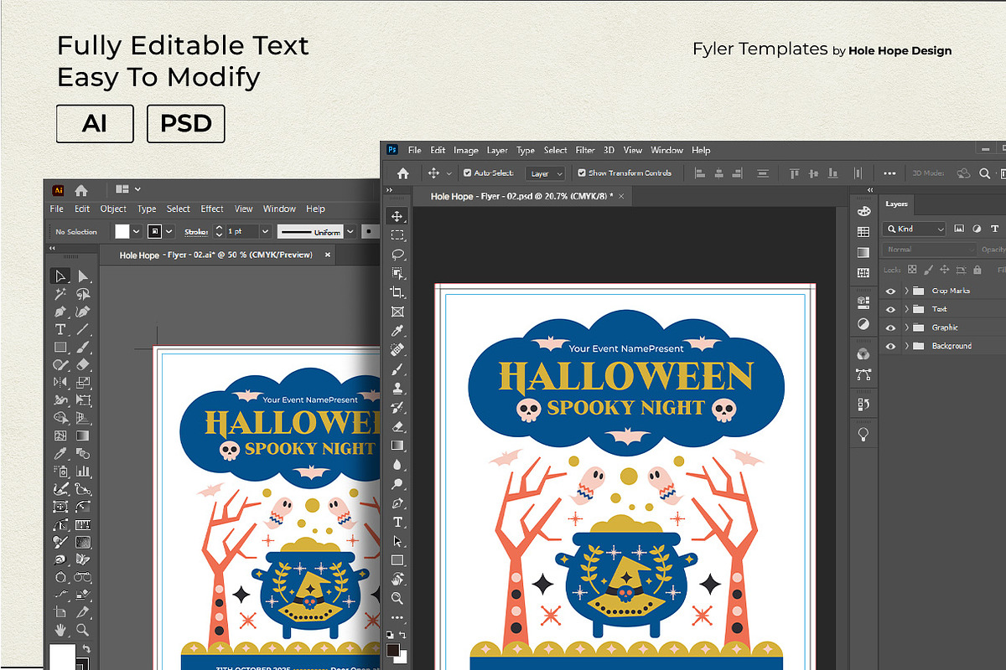Open Filter menu in Photoshop
This screenshot has width=1006, height=670.
pyautogui.click(x=585, y=151)
